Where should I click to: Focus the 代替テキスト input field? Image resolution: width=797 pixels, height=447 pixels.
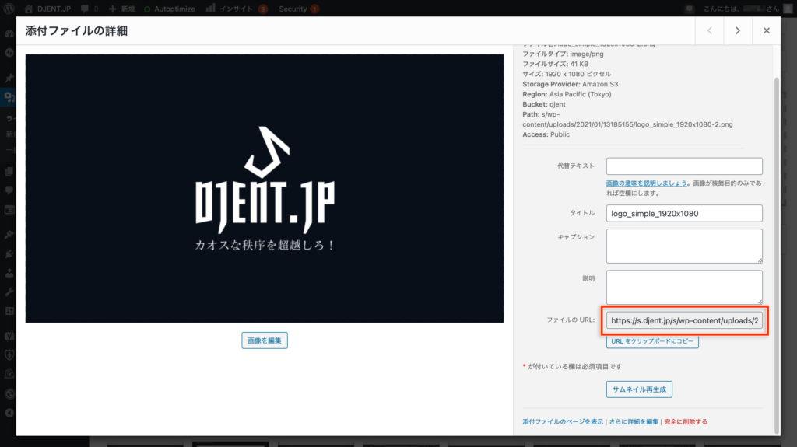tap(684, 166)
